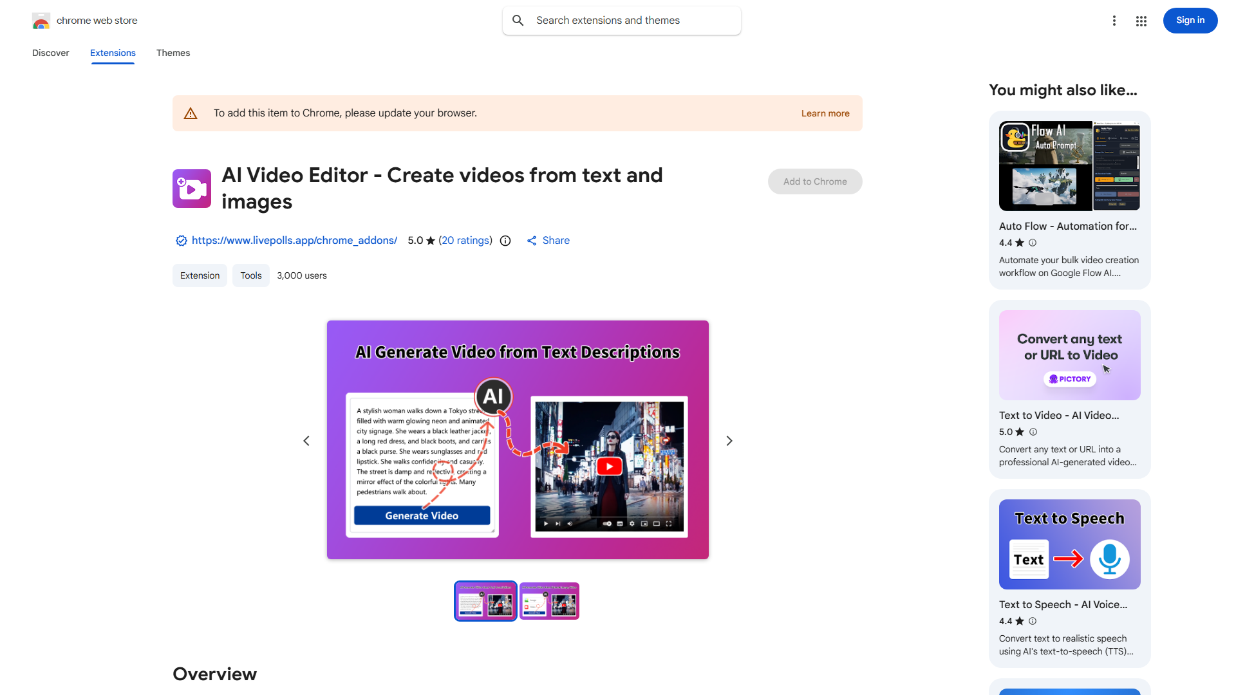The width and height of the screenshot is (1236, 695).
Task: Click the verified publisher badge icon
Action: click(x=181, y=240)
